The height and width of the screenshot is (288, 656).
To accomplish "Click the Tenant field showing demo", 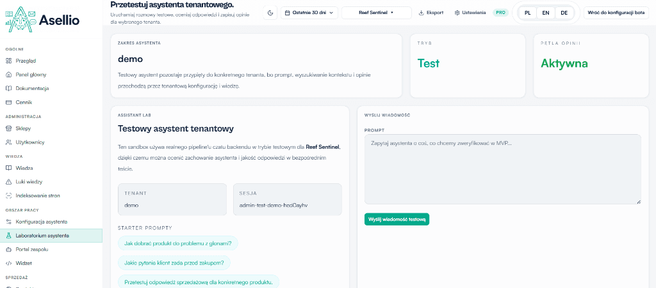I will coord(172,200).
